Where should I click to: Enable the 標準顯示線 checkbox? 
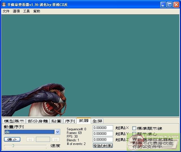click(x=134, y=128)
